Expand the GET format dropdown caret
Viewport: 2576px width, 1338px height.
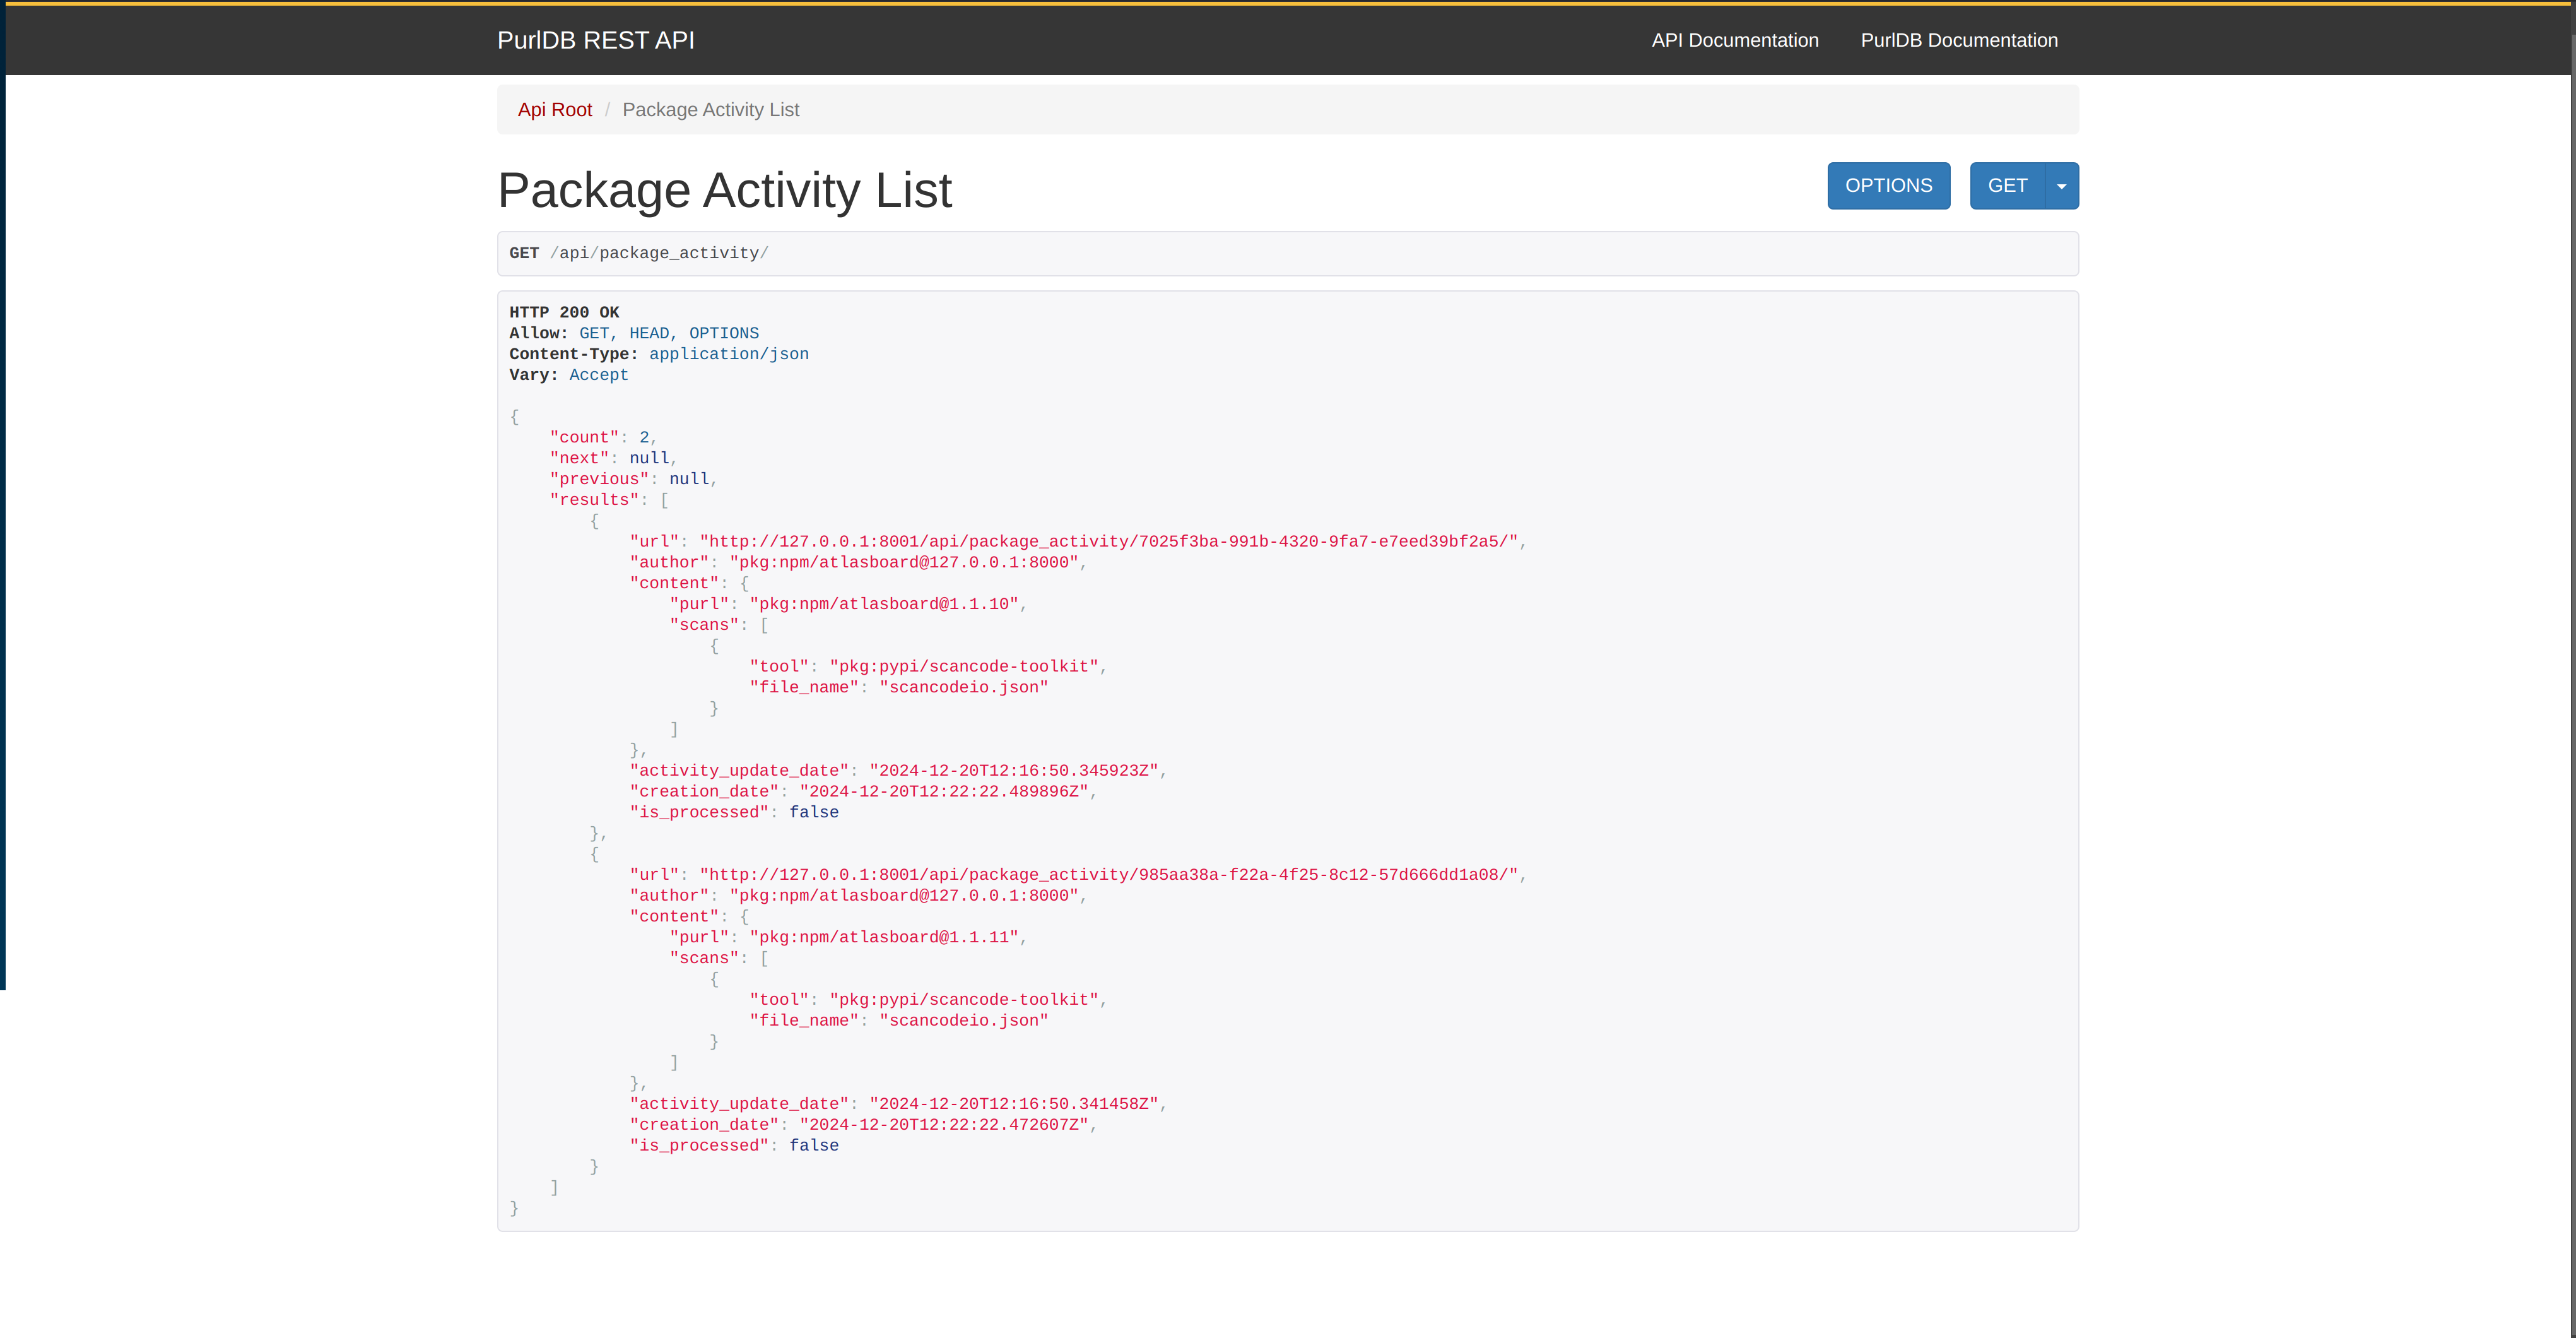pyautogui.click(x=2061, y=186)
